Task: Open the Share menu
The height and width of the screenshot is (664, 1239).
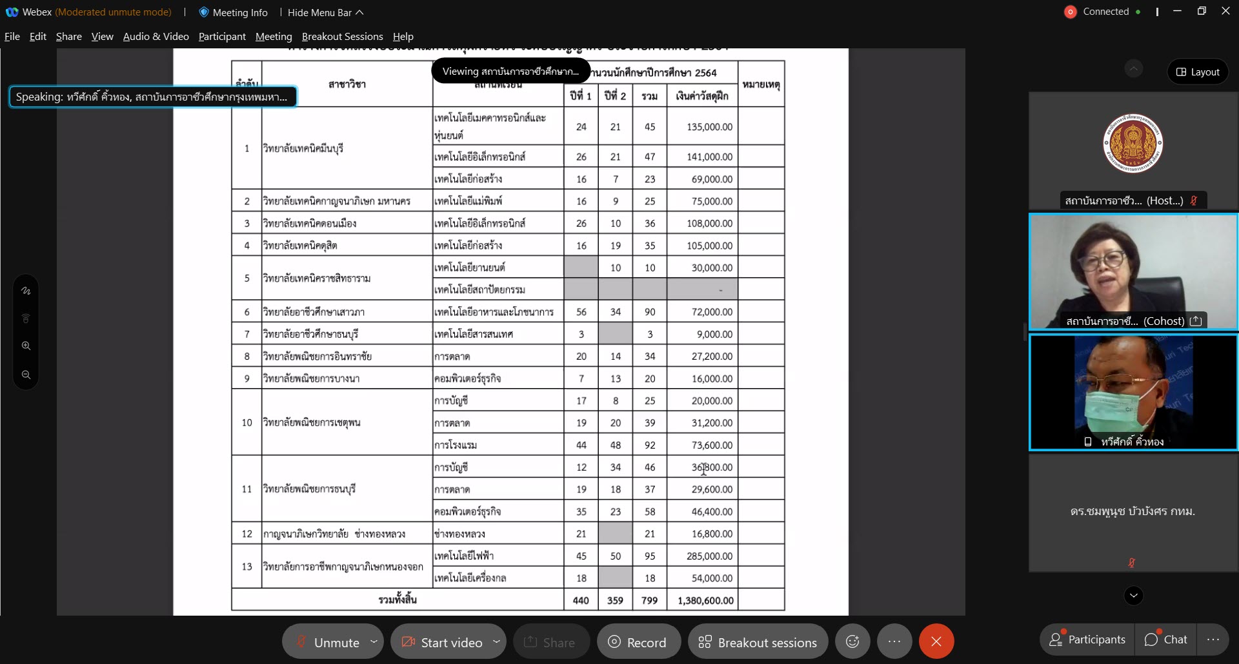Action: pos(69,36)
